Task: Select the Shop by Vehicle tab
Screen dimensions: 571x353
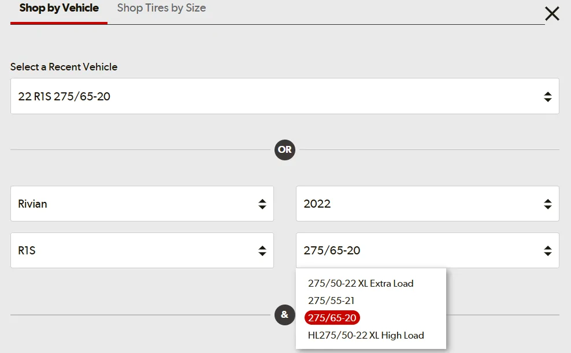Action: click(x=59, y=8)
